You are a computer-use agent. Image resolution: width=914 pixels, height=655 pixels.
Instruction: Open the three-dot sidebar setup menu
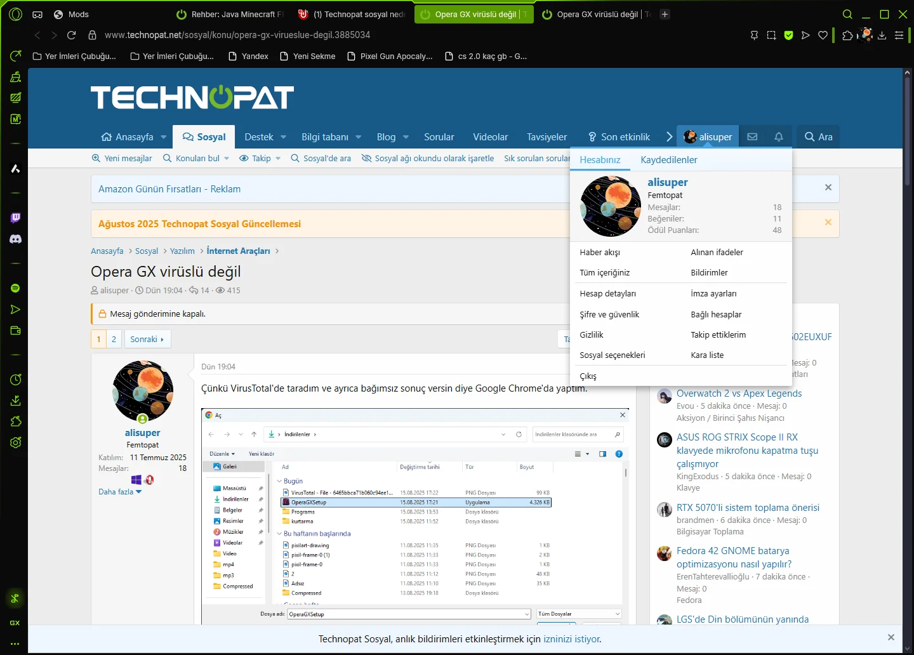click(15, 644)
